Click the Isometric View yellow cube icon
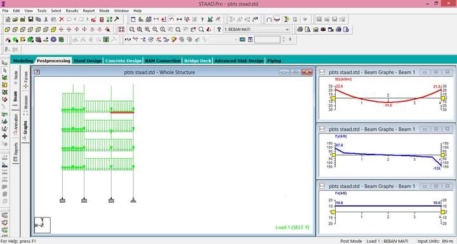Image resolution: width=457 pixels, height=244 pixels. click(x=53, y=29)
